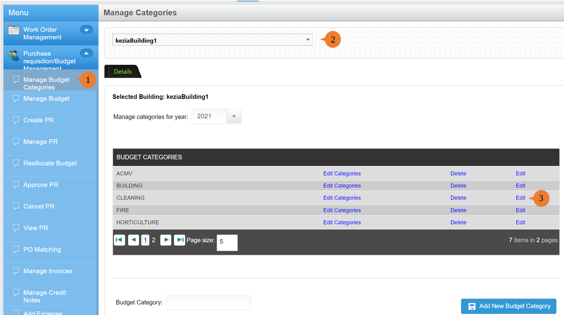Screen dimensions: 564x315
Task: Delete the FIRE budget category
Action: [x=458, y=210]
